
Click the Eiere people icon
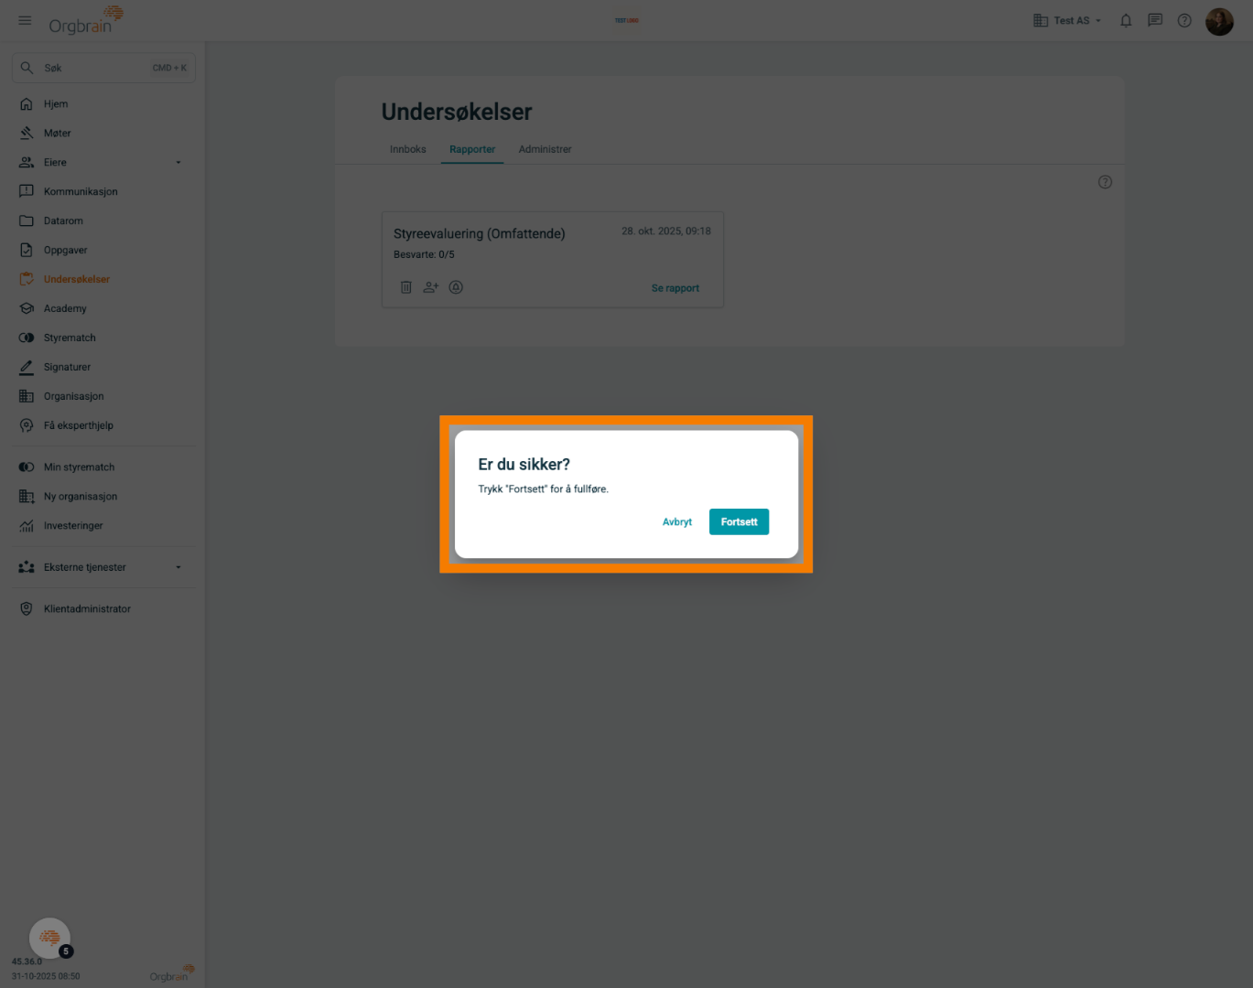click(27, 163)
